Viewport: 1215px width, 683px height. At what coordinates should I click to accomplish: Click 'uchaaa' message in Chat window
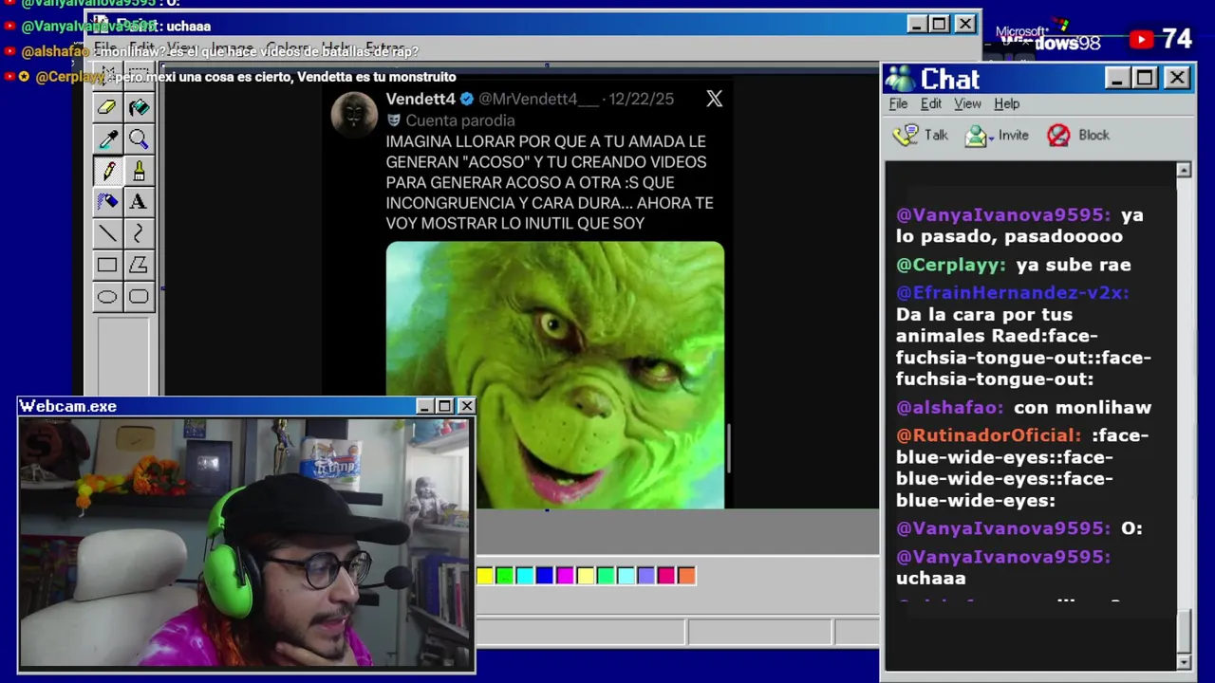[931, 578]
